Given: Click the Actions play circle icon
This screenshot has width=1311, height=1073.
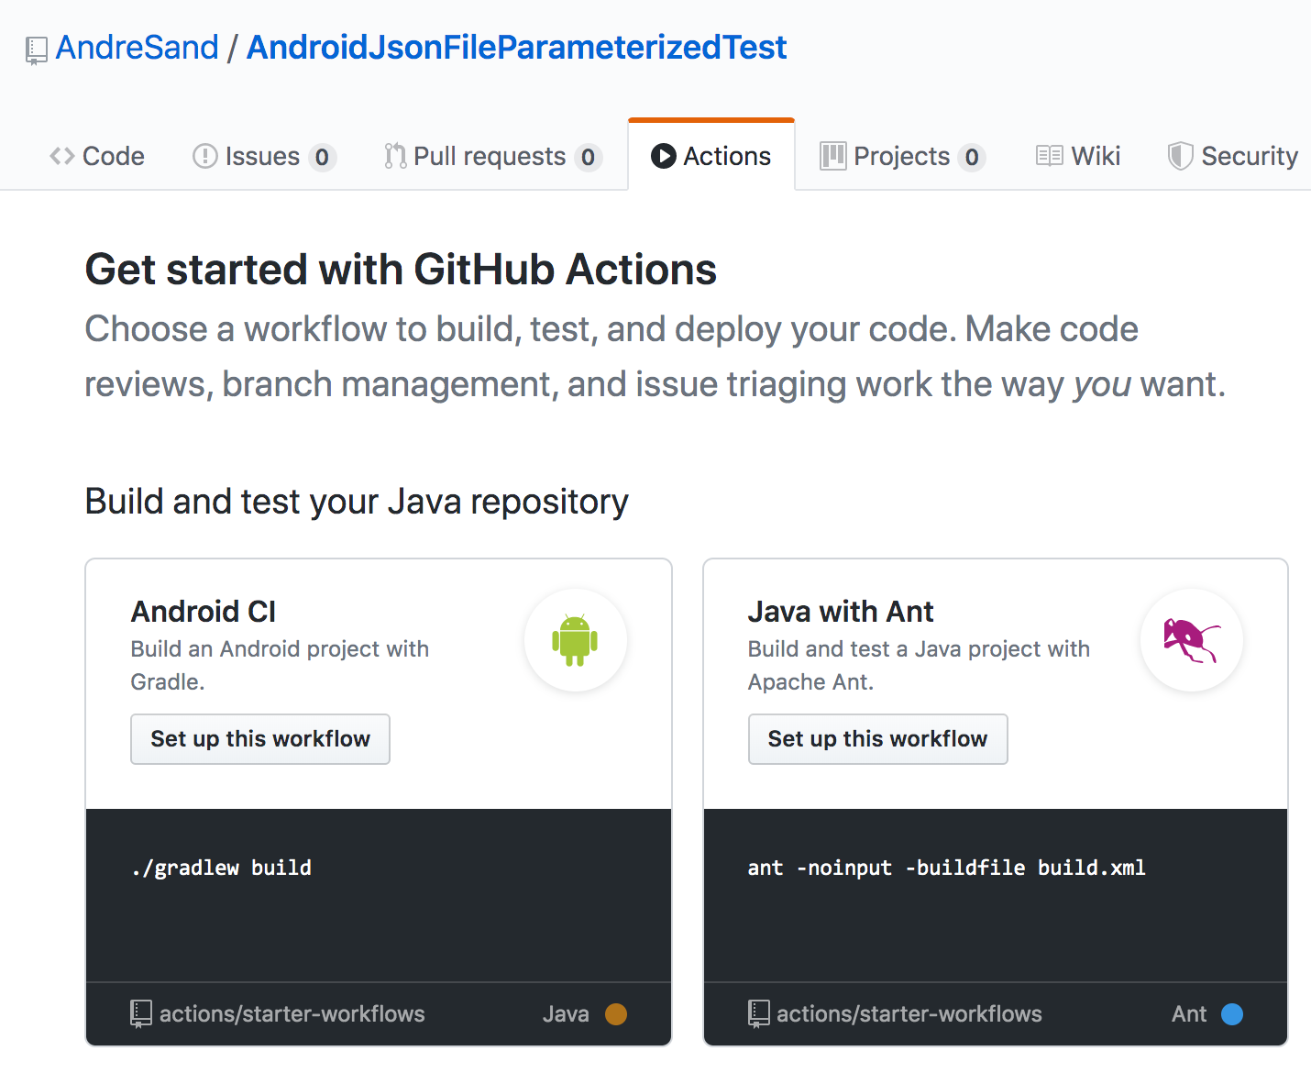Looking at the screenshot, I should 664,156.
